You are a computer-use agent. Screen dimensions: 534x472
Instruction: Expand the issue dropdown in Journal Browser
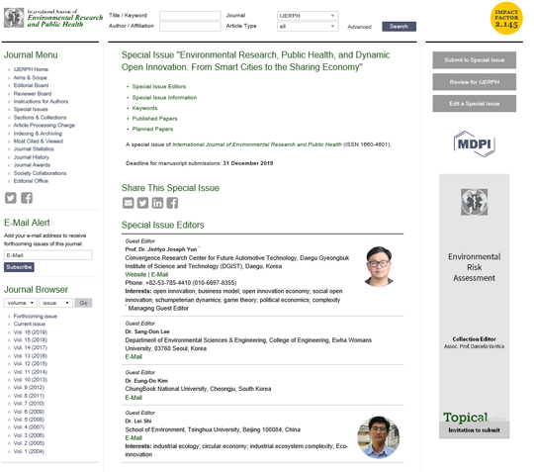point(55,303)
